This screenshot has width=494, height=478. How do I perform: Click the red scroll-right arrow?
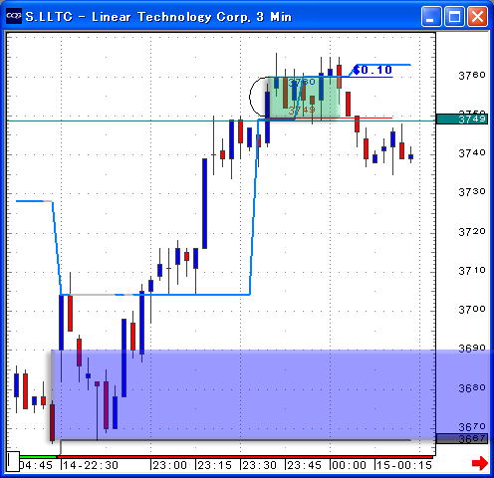coord(480,463)
